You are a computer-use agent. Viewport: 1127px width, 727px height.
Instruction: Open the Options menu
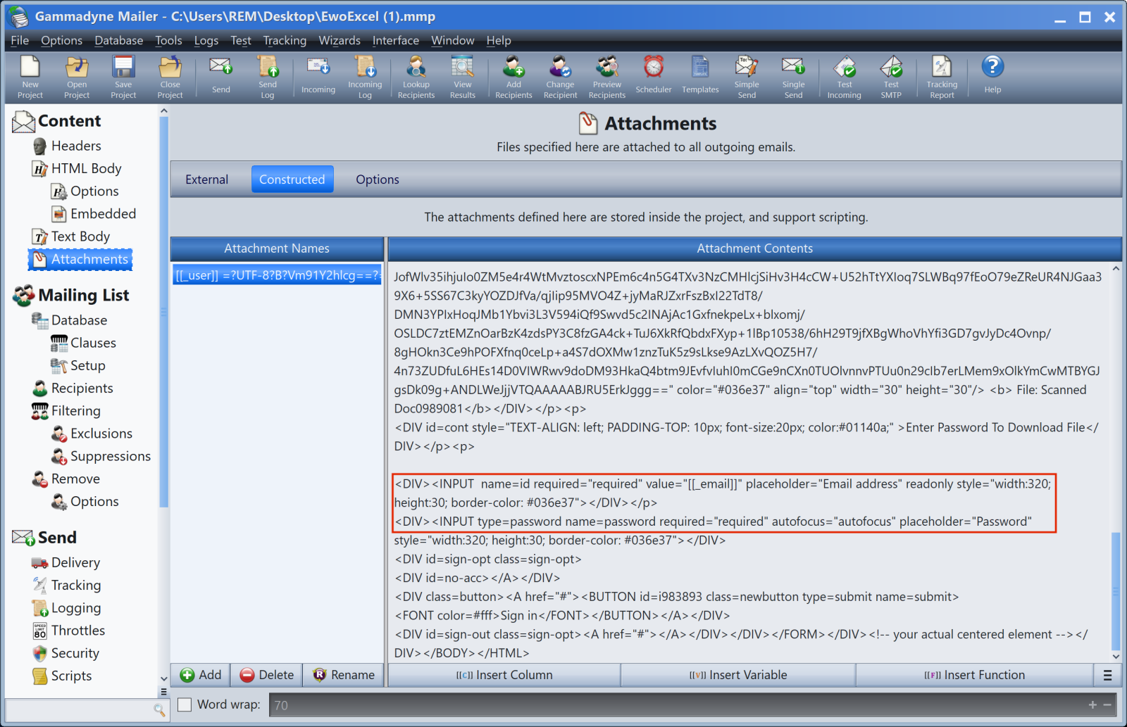[x=61, y=40]
